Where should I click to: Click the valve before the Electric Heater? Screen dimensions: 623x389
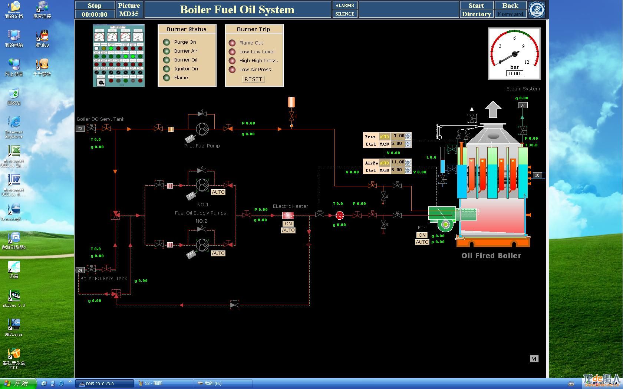coord(247,214)
